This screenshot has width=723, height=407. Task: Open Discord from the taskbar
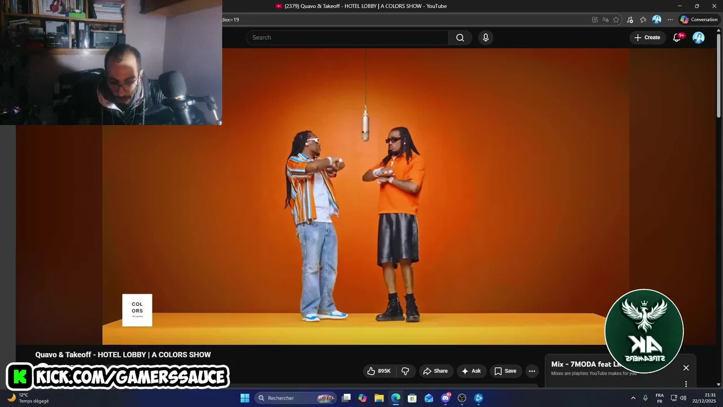point(446,398)
